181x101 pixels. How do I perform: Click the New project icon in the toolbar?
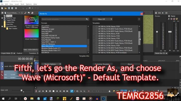(2, 8)
